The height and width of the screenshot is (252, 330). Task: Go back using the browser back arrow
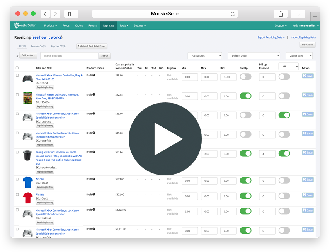(45, 14)
